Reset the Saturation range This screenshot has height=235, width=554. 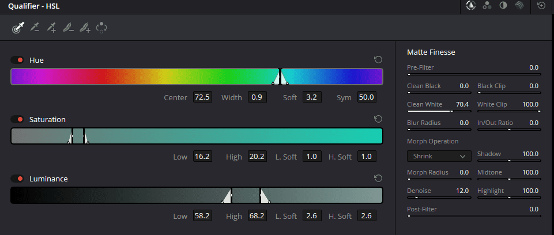(378, 119)
